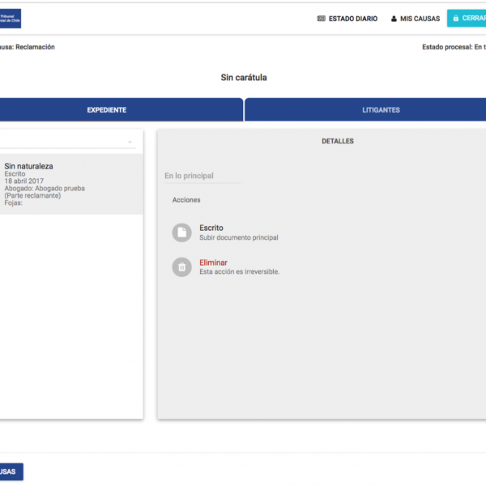This screenshot has height=486, width=486.
Task: Click the person icon beside Mis Causas
Action: click(394, 19)
